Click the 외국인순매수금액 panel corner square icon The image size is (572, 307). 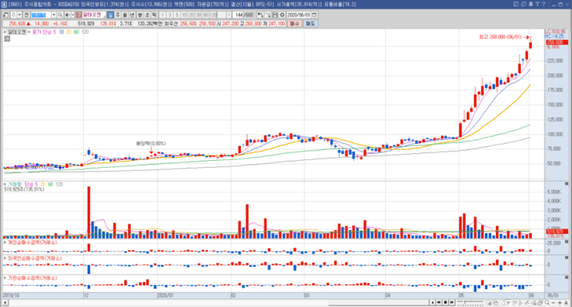click(567, 258)
